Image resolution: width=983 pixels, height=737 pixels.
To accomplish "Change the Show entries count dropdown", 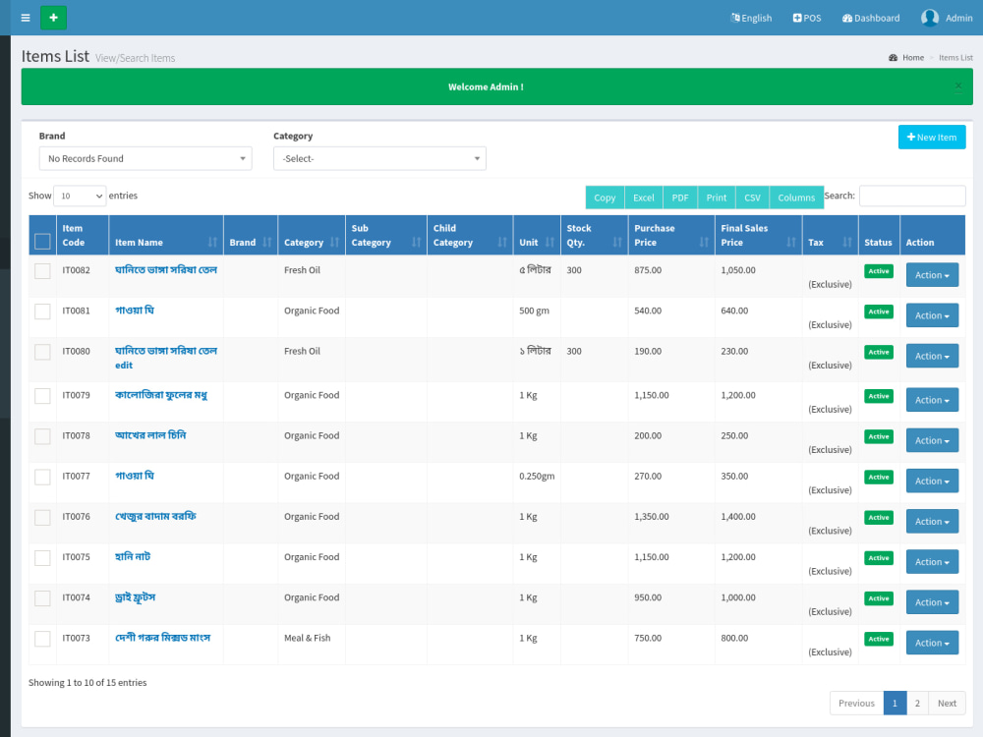I will click(x=80, y=197).
